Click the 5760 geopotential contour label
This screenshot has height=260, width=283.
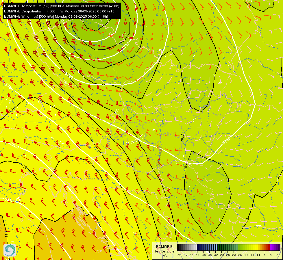tap(226, 141)
